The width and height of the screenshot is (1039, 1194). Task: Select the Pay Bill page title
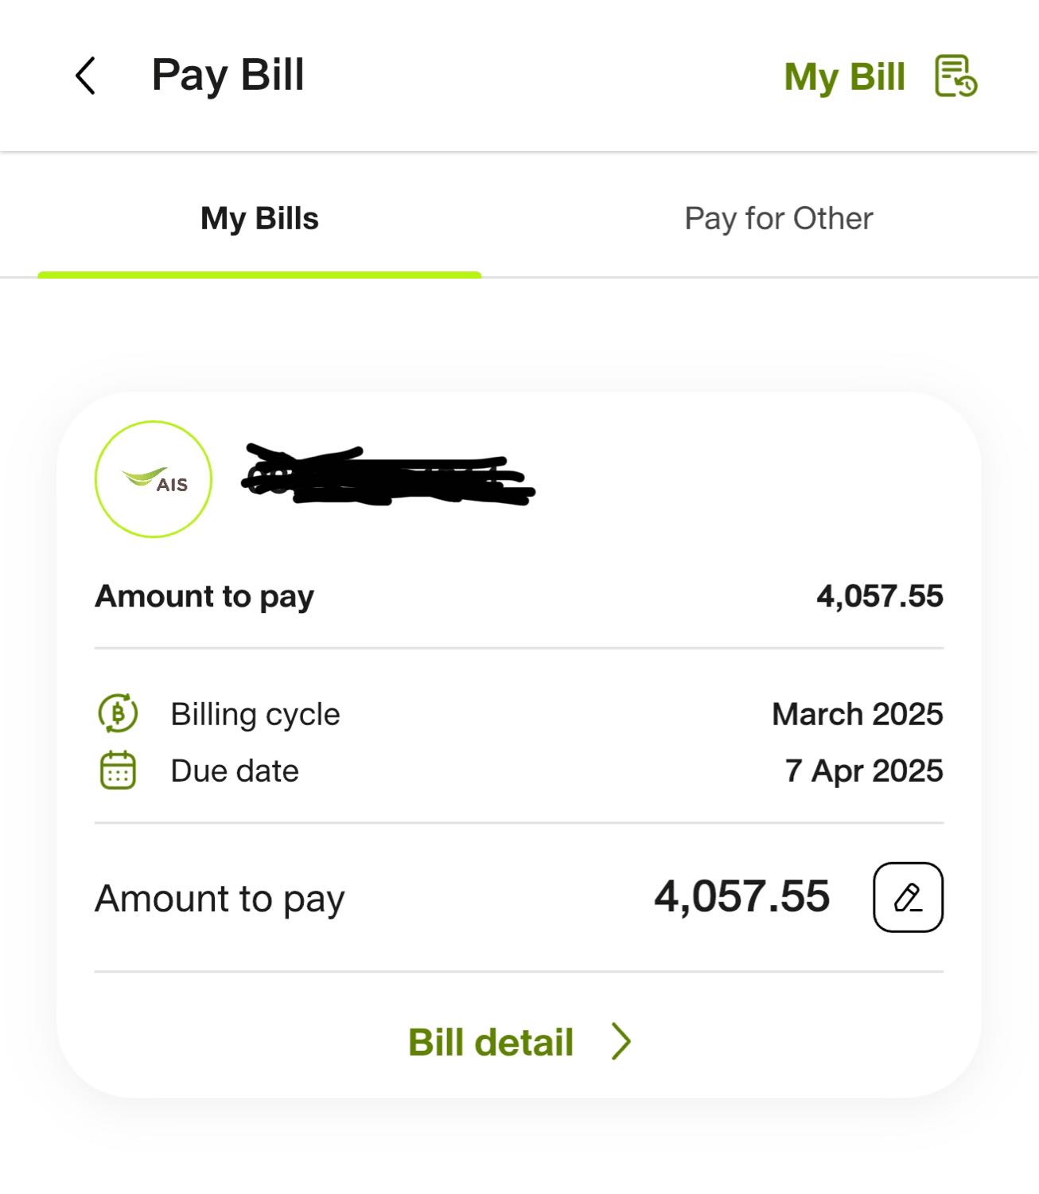click(x=228, y=76)
